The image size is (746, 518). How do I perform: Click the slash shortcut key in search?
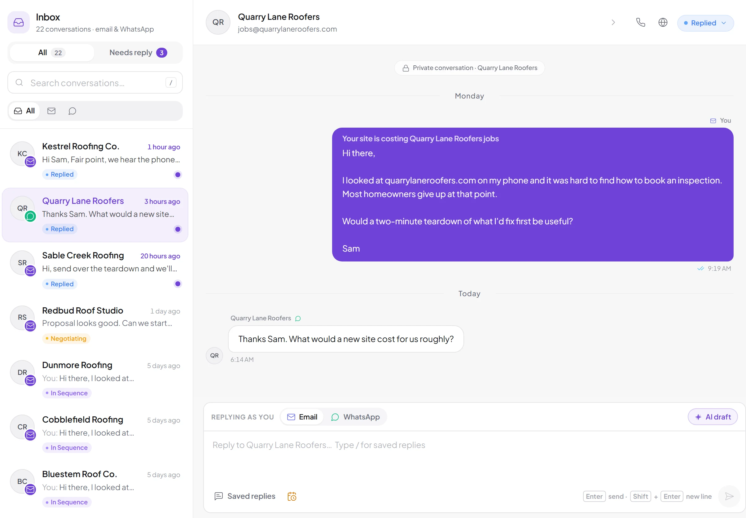(x=171, y=83)
